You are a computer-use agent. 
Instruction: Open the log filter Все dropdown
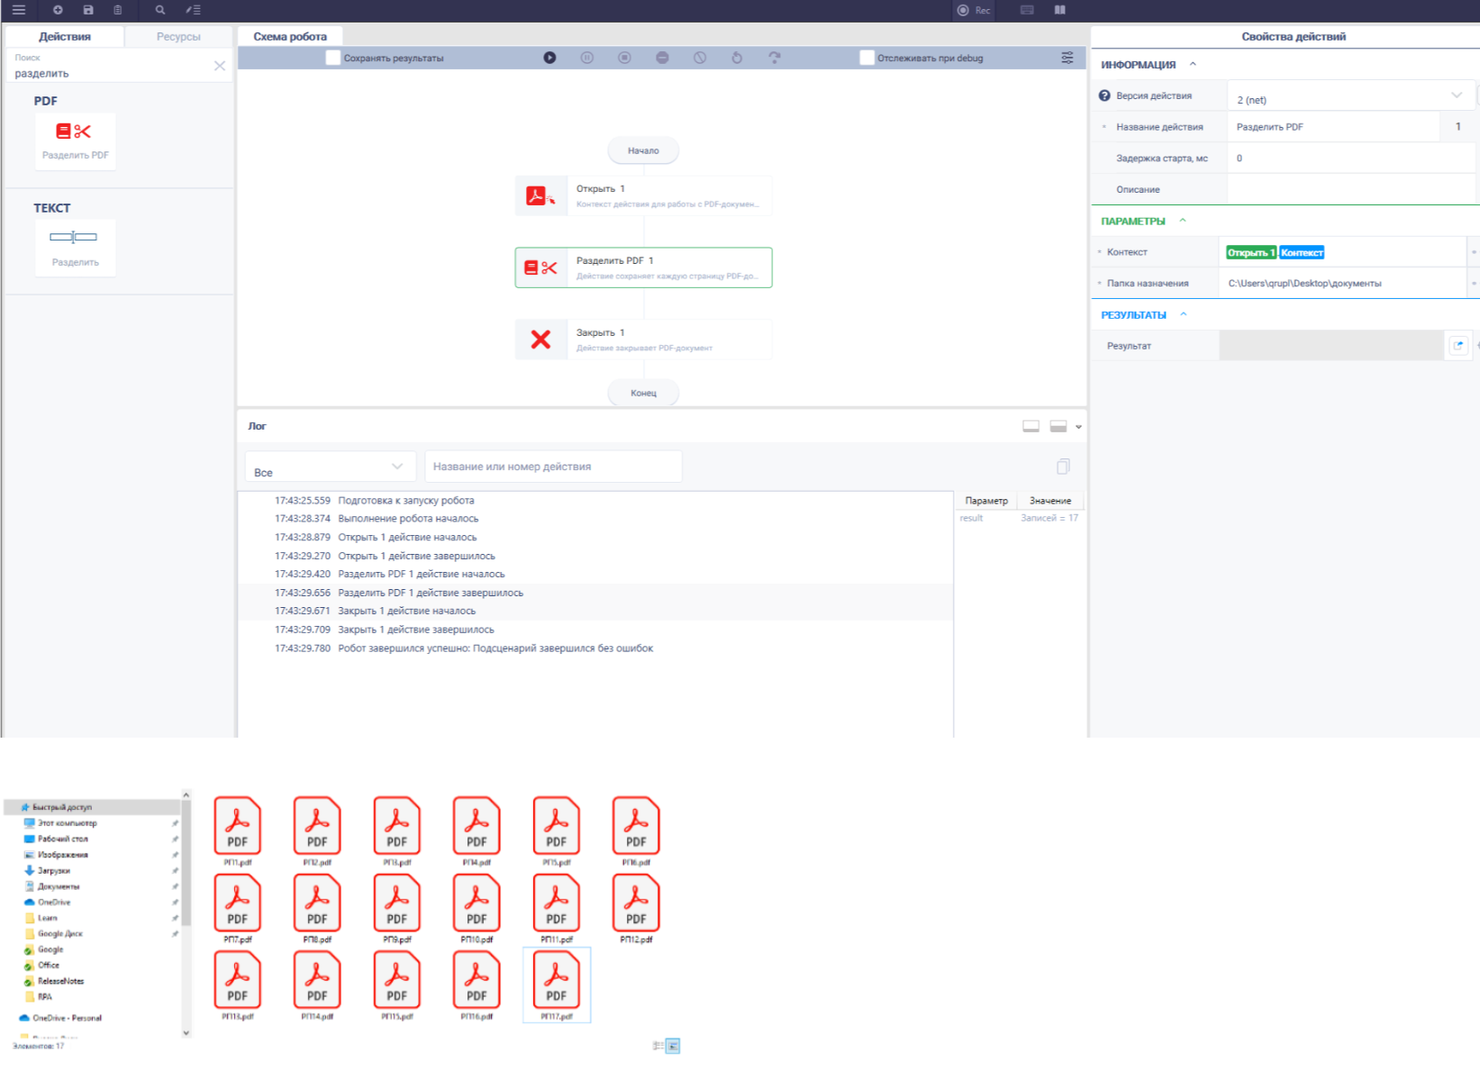(x=330, y=467)
